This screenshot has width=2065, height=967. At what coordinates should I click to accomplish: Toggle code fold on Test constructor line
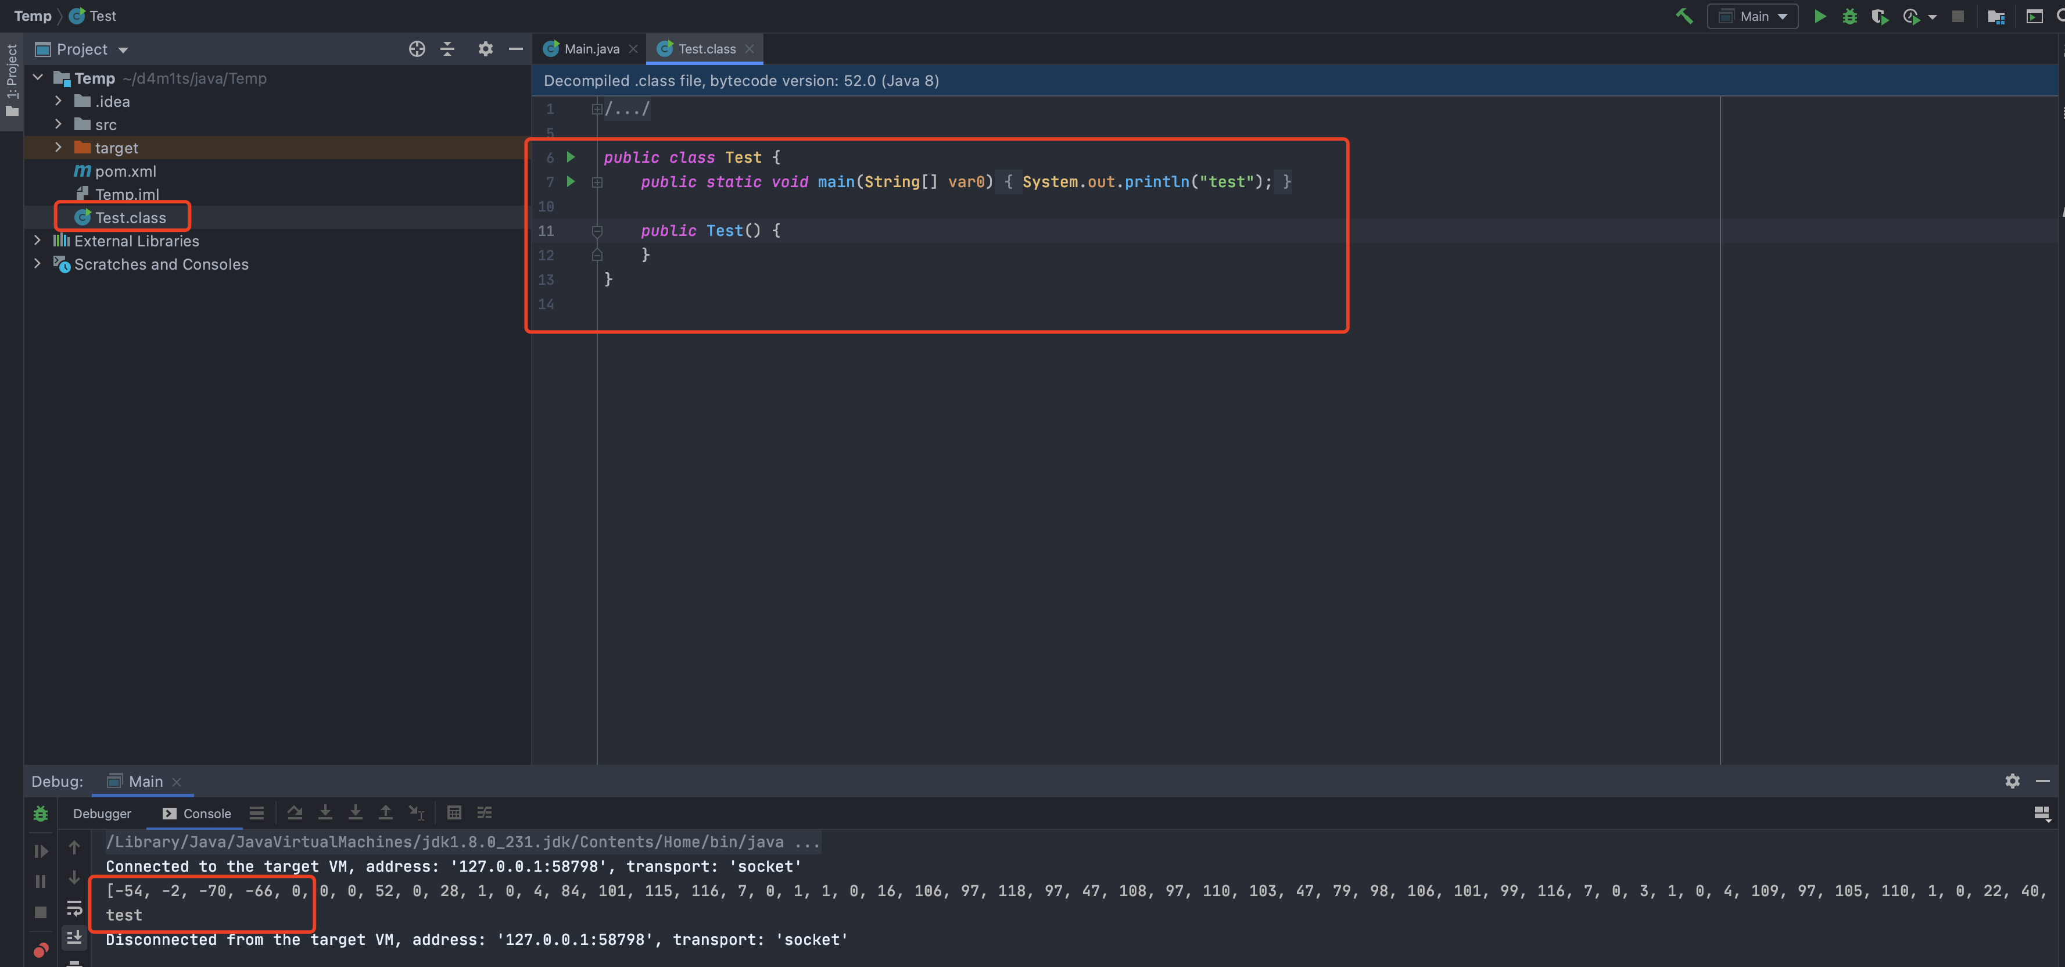click(597, 231)
